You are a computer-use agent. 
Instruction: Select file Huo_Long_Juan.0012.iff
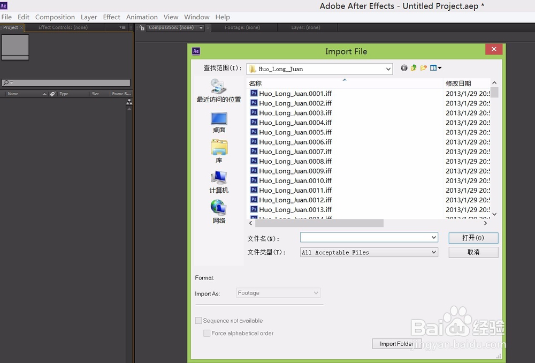(295, 200)
